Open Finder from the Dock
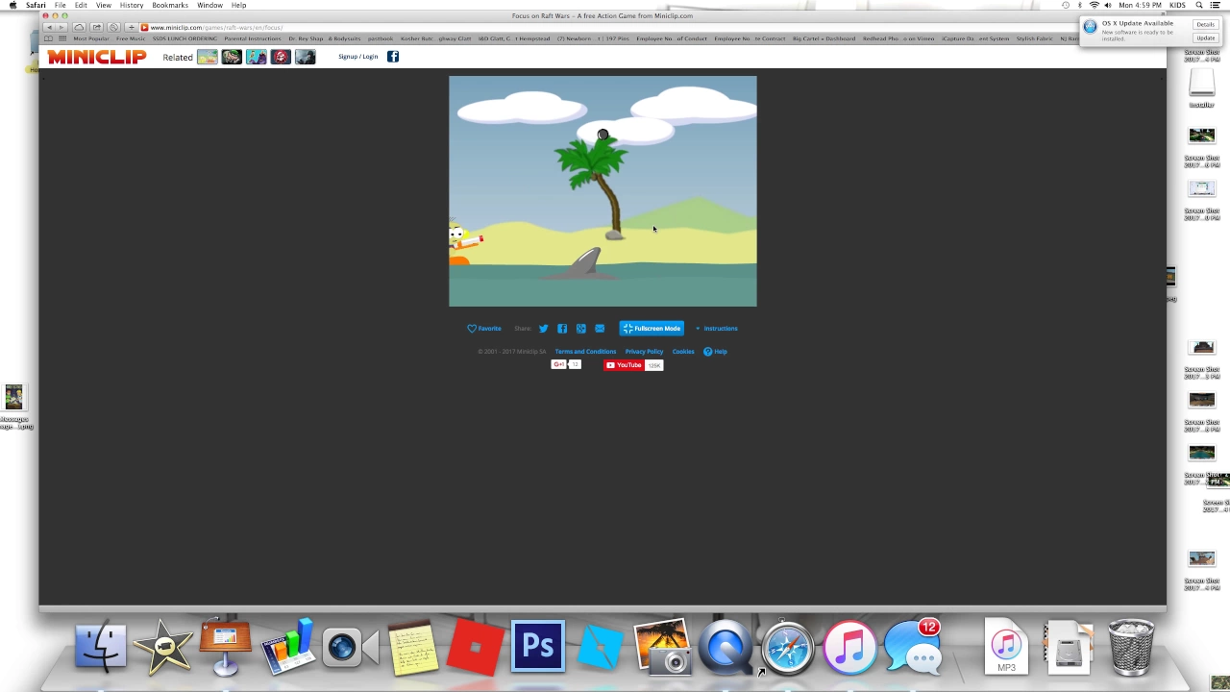 (x=101, y=645)
